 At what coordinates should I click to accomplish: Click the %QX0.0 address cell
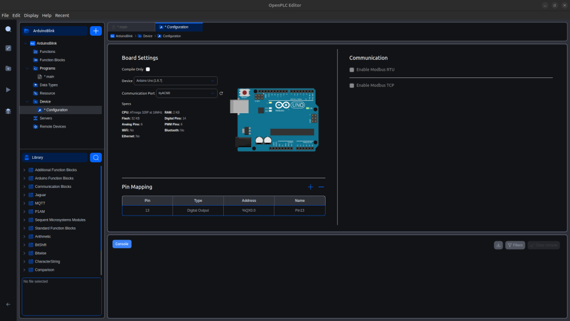pyautogui.click(x=249, y=211)
